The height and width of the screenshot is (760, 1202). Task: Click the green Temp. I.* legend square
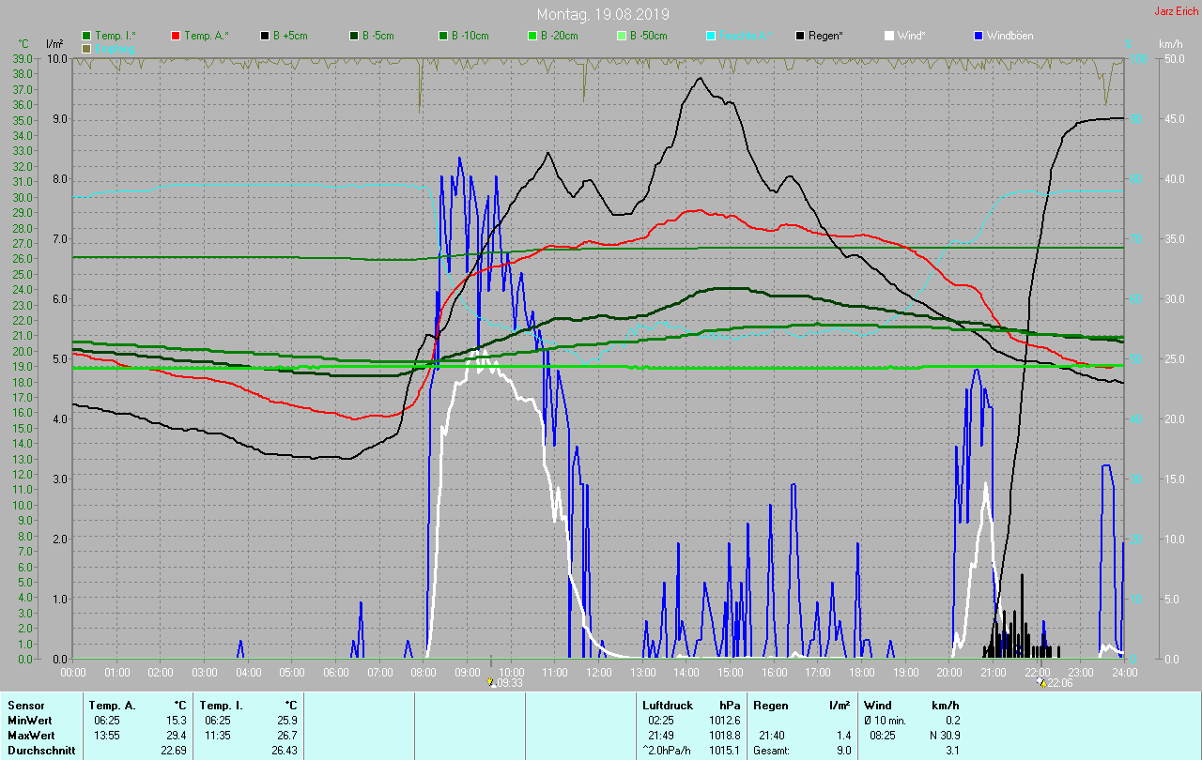86,36
